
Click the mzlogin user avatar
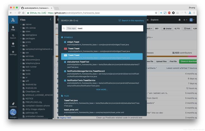pos(13,112)
